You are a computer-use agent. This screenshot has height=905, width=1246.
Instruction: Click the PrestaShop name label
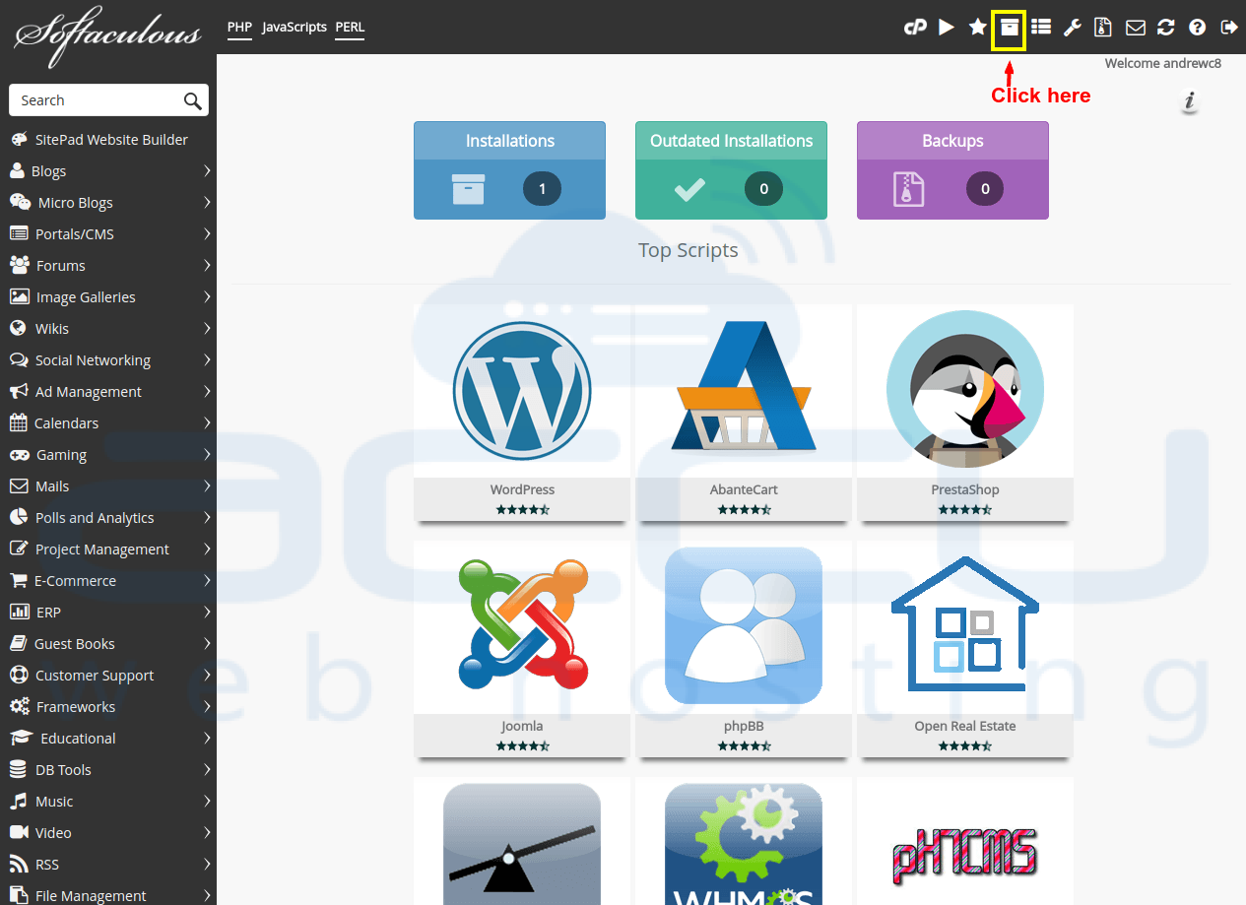965,489
